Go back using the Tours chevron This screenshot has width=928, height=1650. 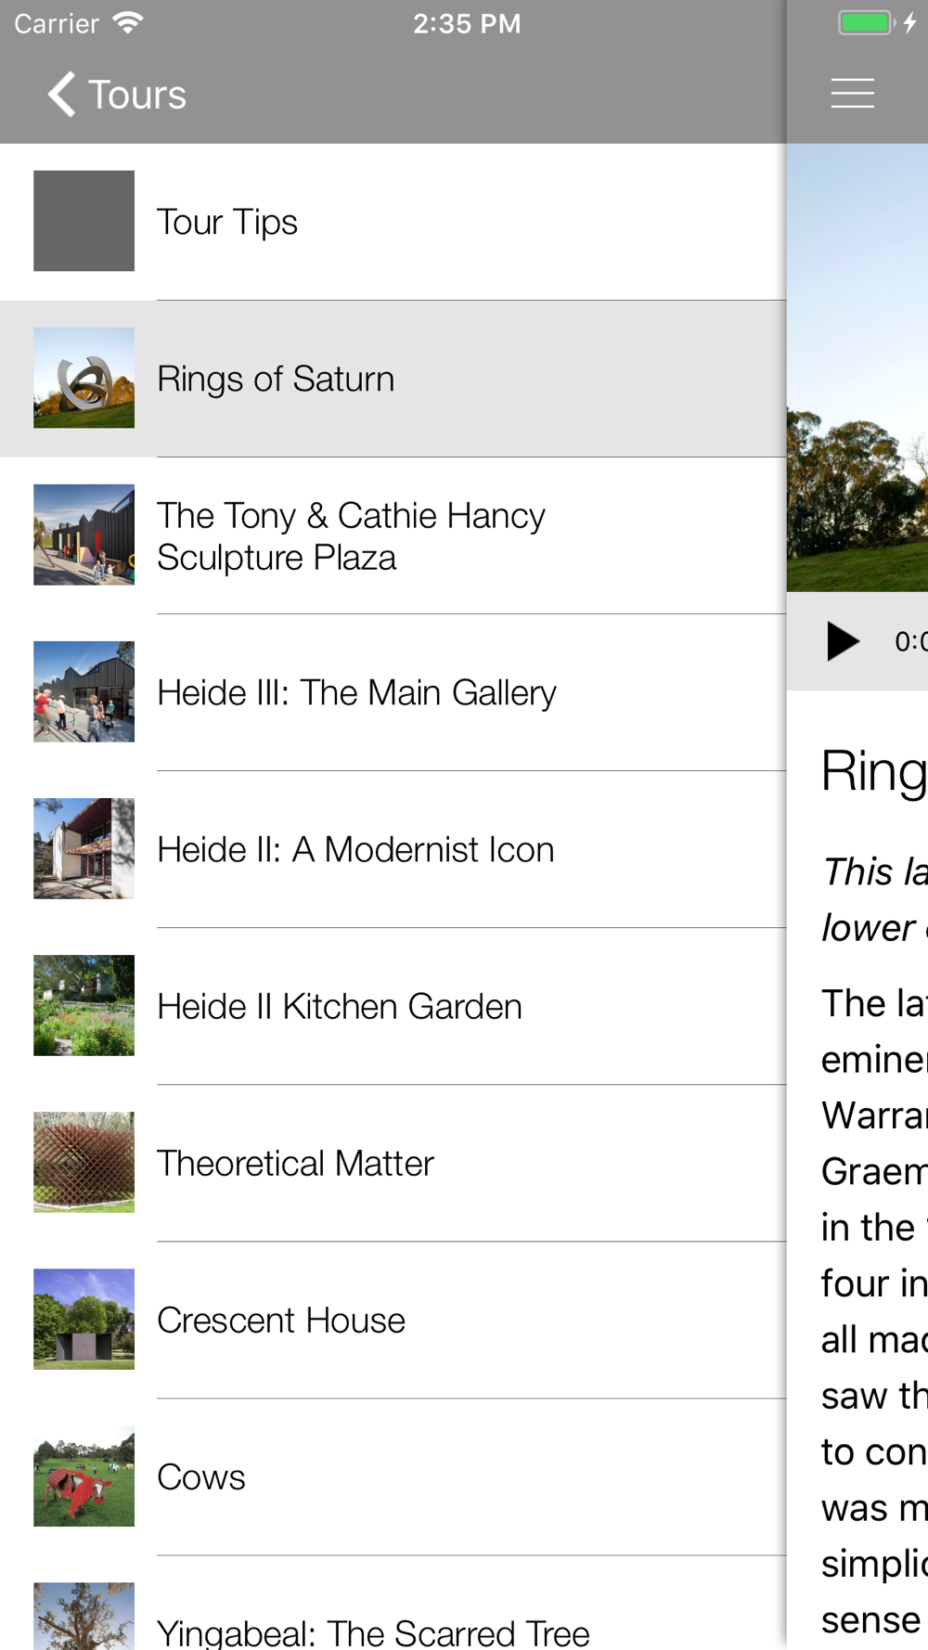(x=62, y=95)
